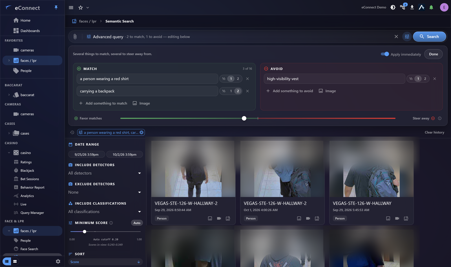
Task: Open the download icon in header
Action: coord(412,7)
